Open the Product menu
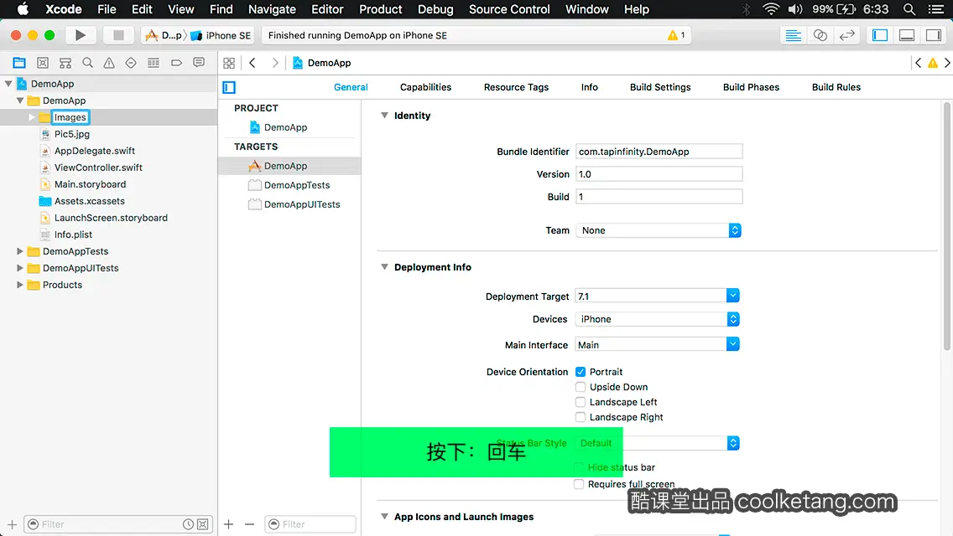This screenshot has width=953, height=536. pos(381,9)
